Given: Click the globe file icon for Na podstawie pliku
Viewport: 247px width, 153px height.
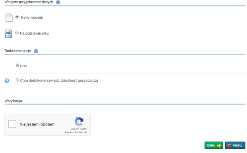Looking at the screenshot, I should (9, 34).
